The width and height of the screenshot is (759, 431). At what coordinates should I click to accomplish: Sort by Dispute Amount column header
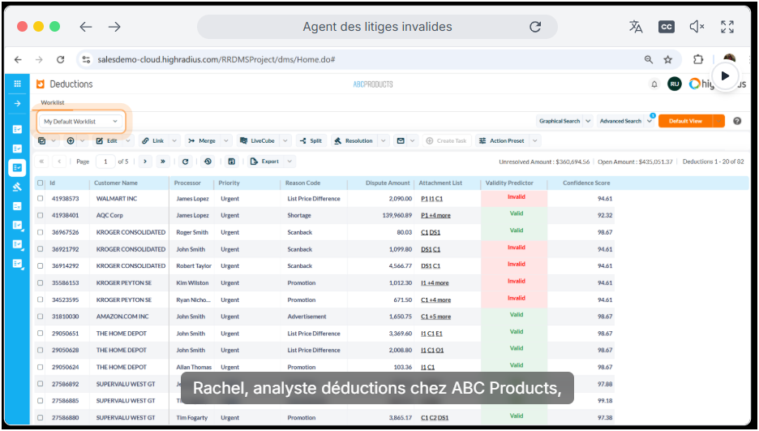click(x=388, y=183)
